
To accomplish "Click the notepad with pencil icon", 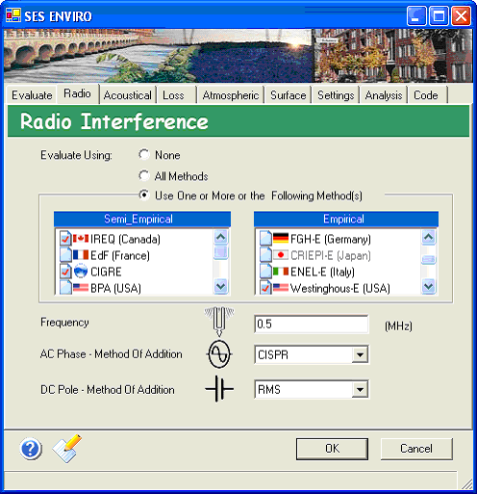I will click(x=67, y=449).
